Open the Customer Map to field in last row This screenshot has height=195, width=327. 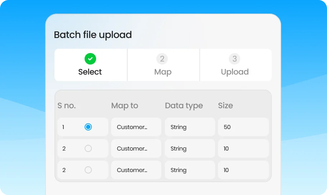pyautogui.click(x=136, y=170)
